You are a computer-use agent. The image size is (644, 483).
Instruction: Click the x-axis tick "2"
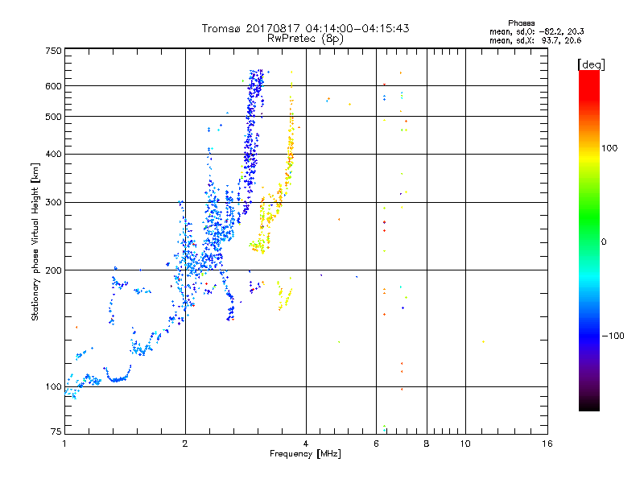tap(185, 444)
